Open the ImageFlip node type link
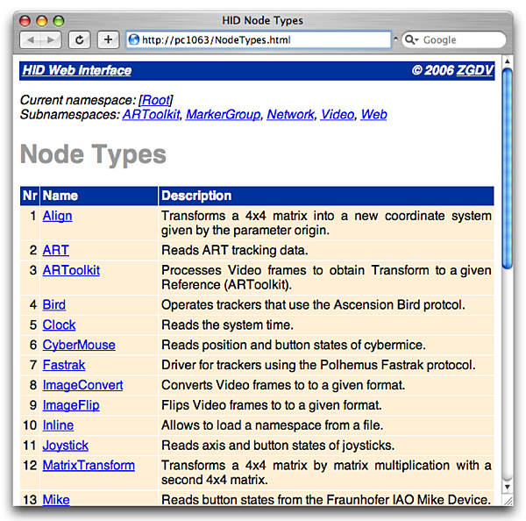Image resolution: width=526 pixels, height=521 pixels. click(x=71, y=405)
